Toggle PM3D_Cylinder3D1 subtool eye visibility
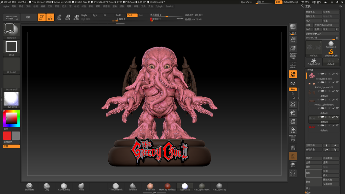The image size is (345, 194). point(337,100)
